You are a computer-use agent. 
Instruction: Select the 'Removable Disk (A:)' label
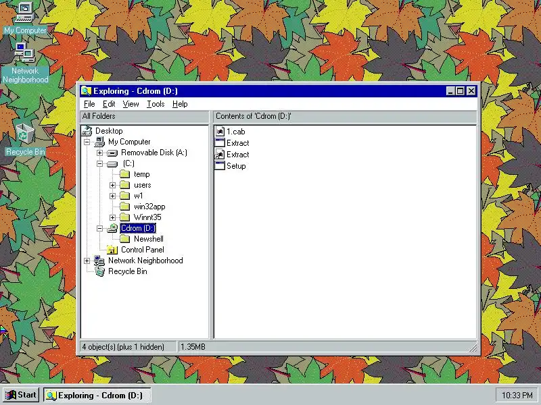[154, 153]
